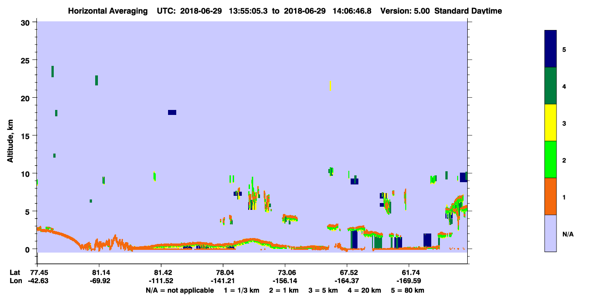This screenshot has width=592, height=303.
Task: Click the y-axis tick label 20
Action: pos(26,98)
